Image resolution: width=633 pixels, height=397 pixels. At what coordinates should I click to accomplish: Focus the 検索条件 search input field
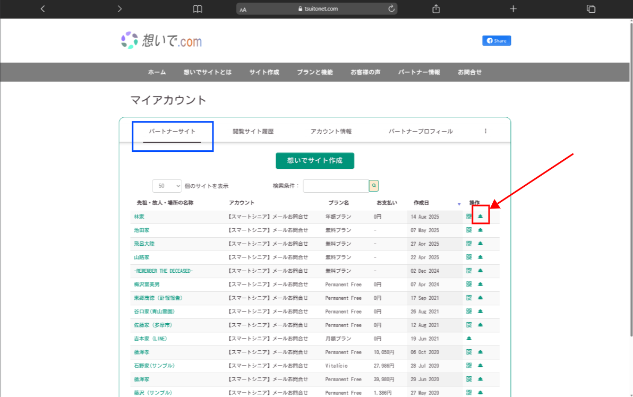(x=336, y=186)
